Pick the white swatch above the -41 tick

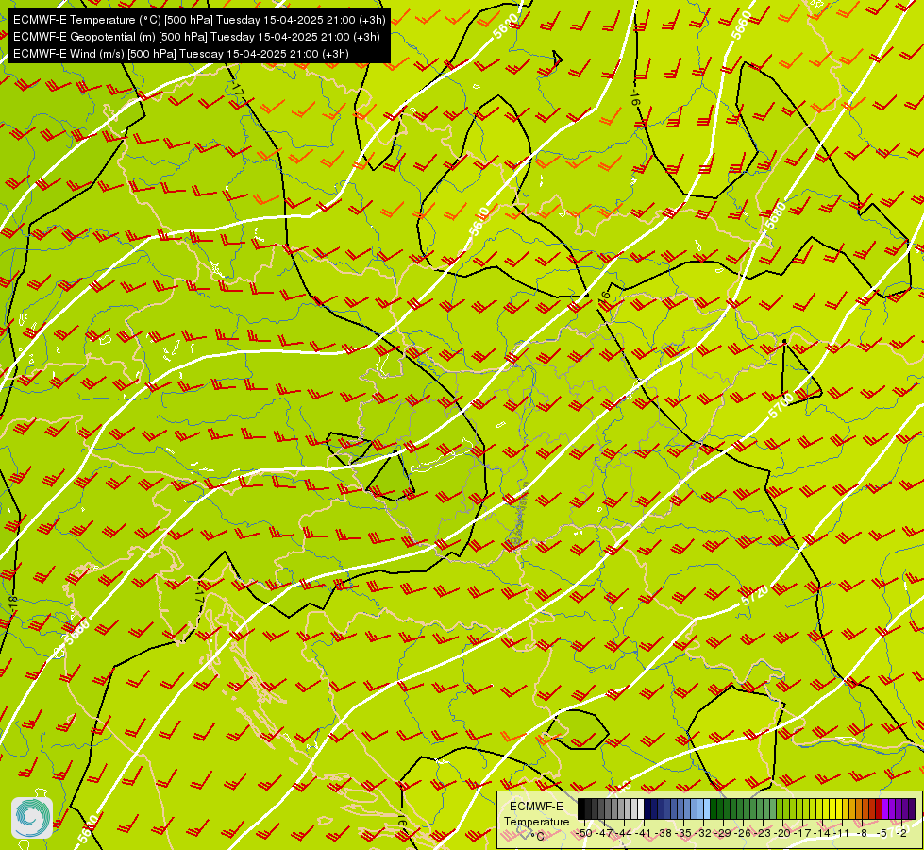coord(641,808)
